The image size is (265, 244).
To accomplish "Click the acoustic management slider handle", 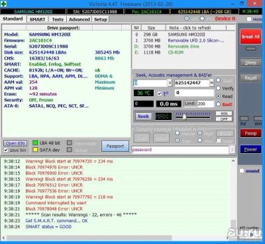I will (x=184, y=117).
